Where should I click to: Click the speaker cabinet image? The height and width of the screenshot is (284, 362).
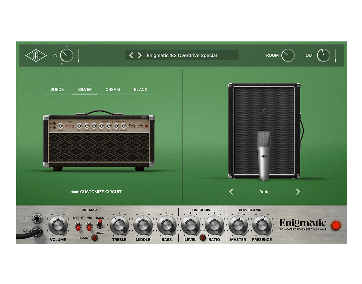[264, 131]
